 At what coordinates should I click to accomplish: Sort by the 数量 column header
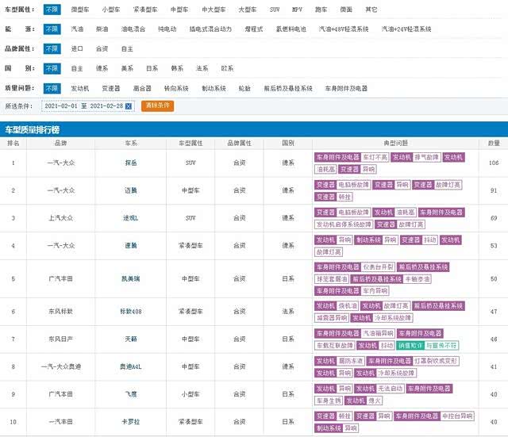494,143
